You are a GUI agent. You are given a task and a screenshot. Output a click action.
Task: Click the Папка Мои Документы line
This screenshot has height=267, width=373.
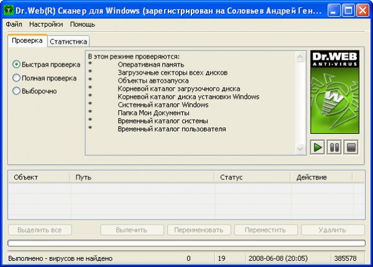[154, 113]
